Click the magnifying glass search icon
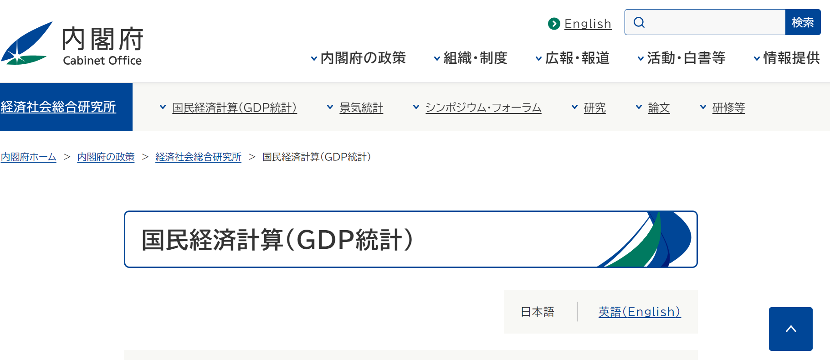Viewport: 830px width, 360px height. (639, 22)
